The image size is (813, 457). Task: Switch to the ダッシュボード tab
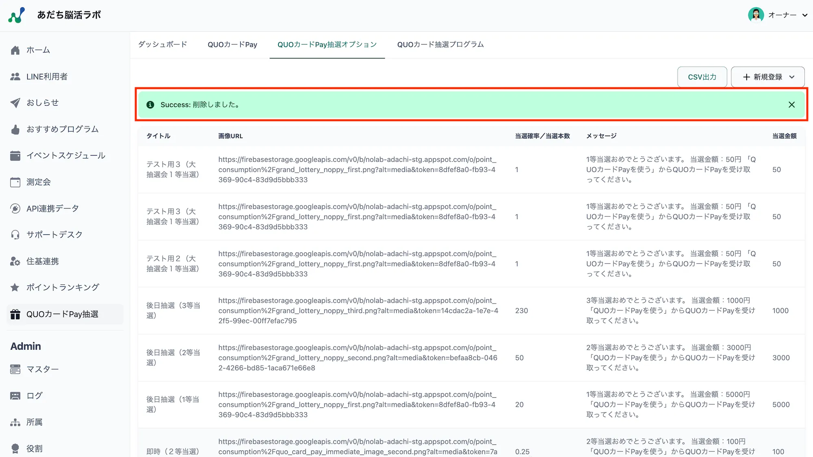(x=163, y=45)
